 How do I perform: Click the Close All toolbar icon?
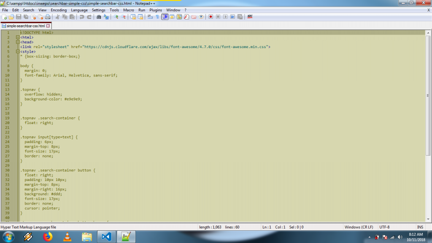(40, 17)
